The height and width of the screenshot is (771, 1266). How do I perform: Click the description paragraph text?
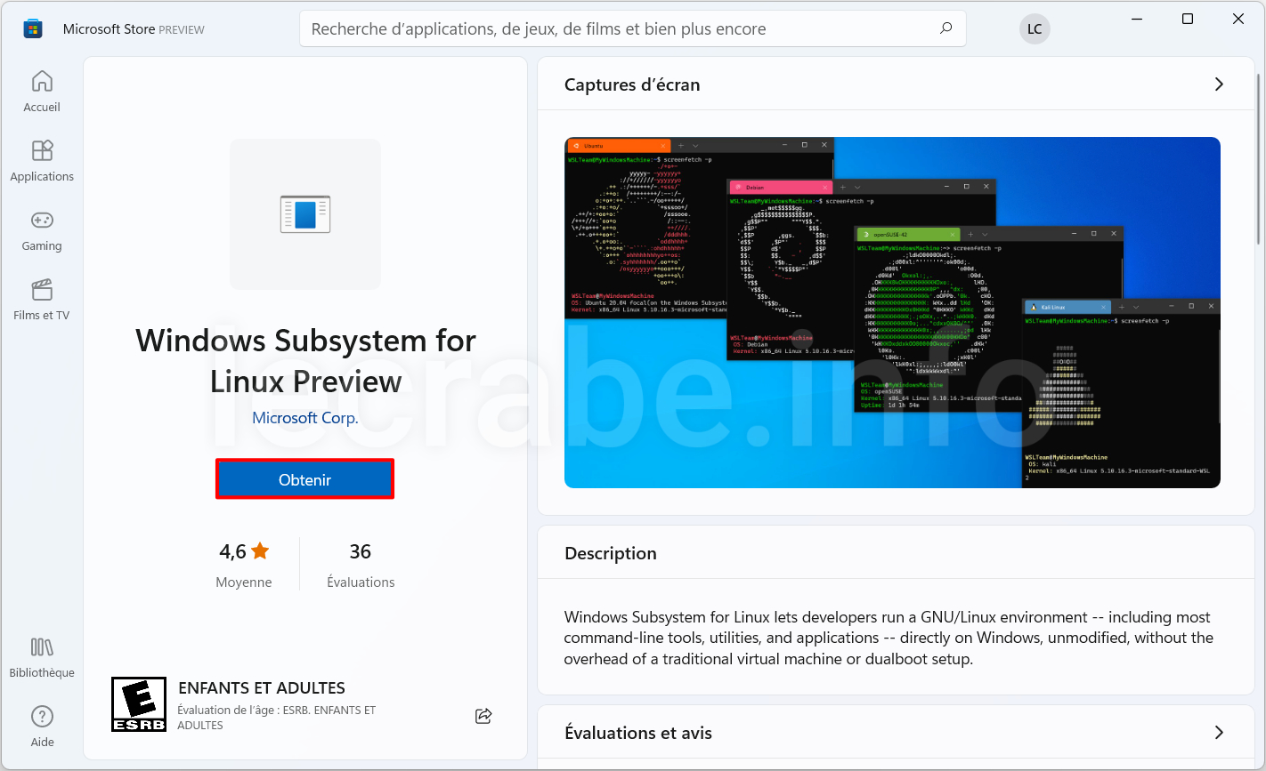pos(889,638)
